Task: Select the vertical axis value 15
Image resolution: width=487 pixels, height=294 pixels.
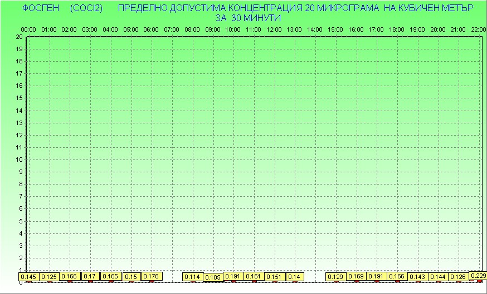Action: [19, 98]
